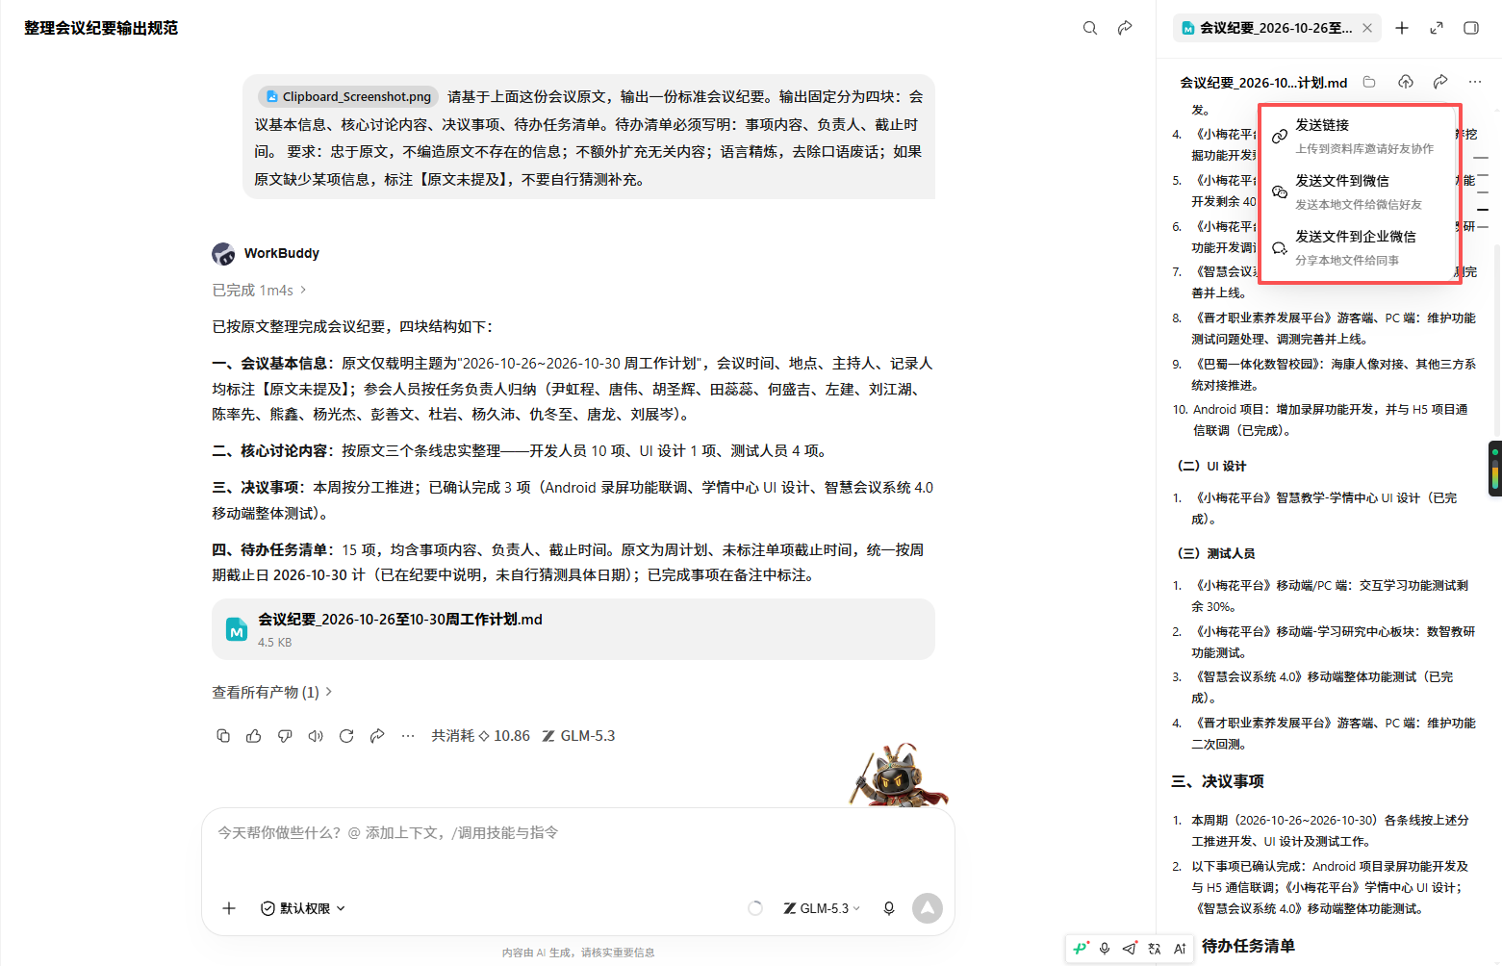1502x966 pixels.
Task: Regenerate the WorkBuddy response
Action: tap(346, 736)
